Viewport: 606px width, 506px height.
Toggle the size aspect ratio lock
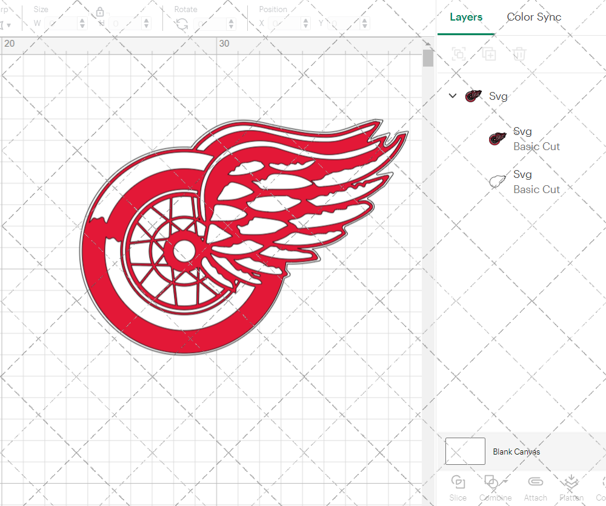pos(100,12)
